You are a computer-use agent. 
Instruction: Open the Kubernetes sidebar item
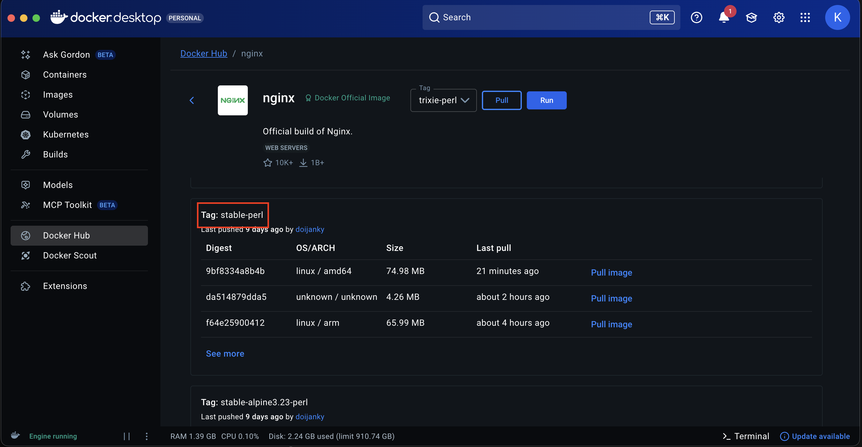click(x=66, y=134)
